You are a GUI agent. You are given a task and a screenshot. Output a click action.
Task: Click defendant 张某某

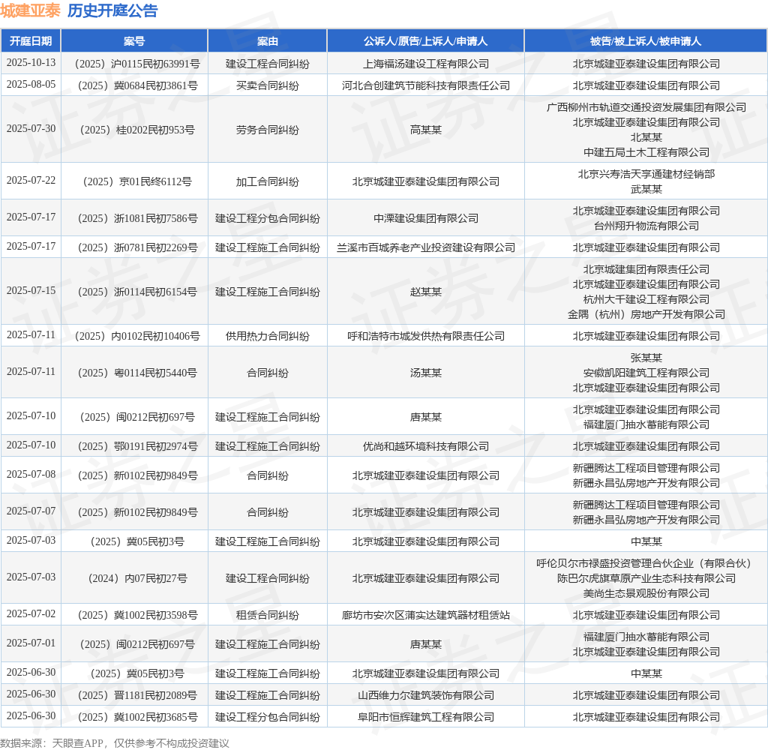tap(646, 358)
